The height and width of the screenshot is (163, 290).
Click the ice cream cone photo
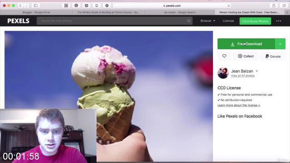click(x=109, y=96)
